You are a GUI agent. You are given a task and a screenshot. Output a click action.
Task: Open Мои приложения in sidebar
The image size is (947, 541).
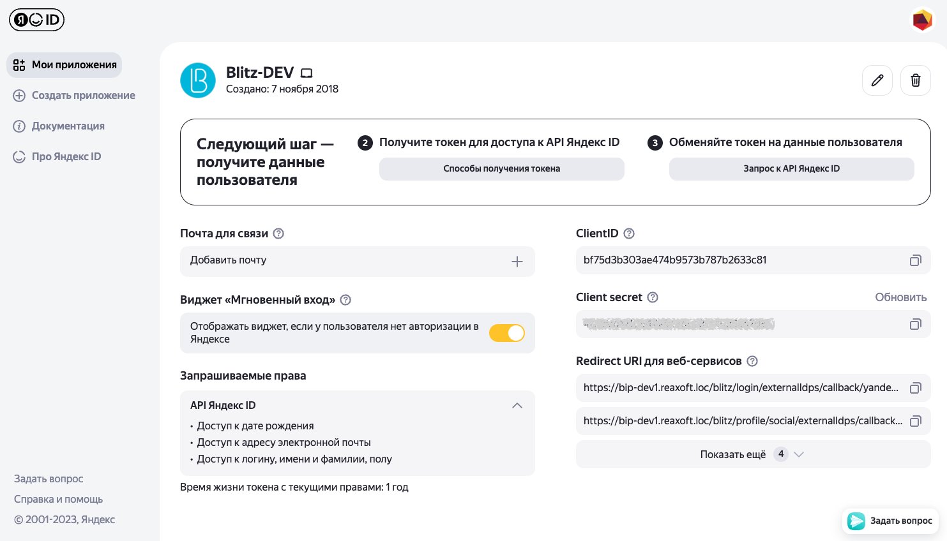(x=64, y=65)
